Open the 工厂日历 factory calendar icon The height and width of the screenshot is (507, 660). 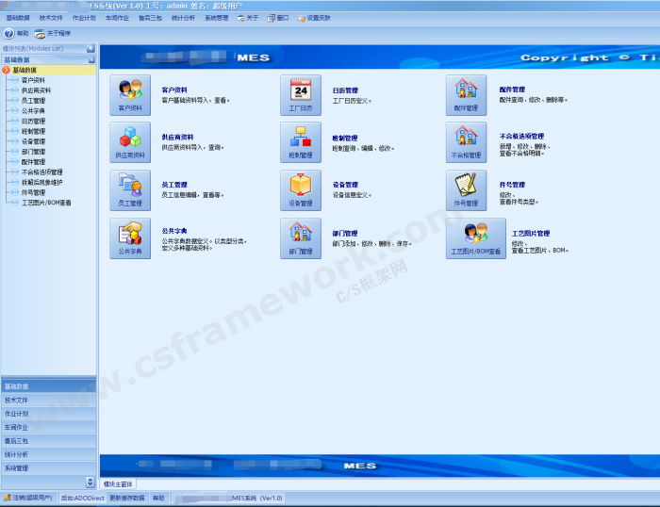click(x=300, y=95)
